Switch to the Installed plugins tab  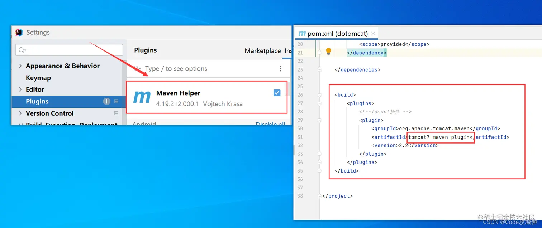click(x=289, y=51)
